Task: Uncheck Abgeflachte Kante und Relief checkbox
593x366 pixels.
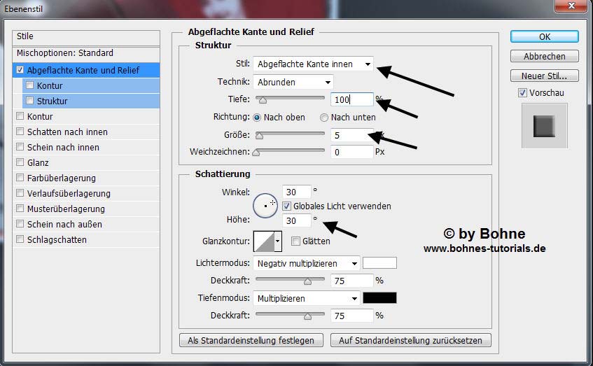Action: pos(20,71)
